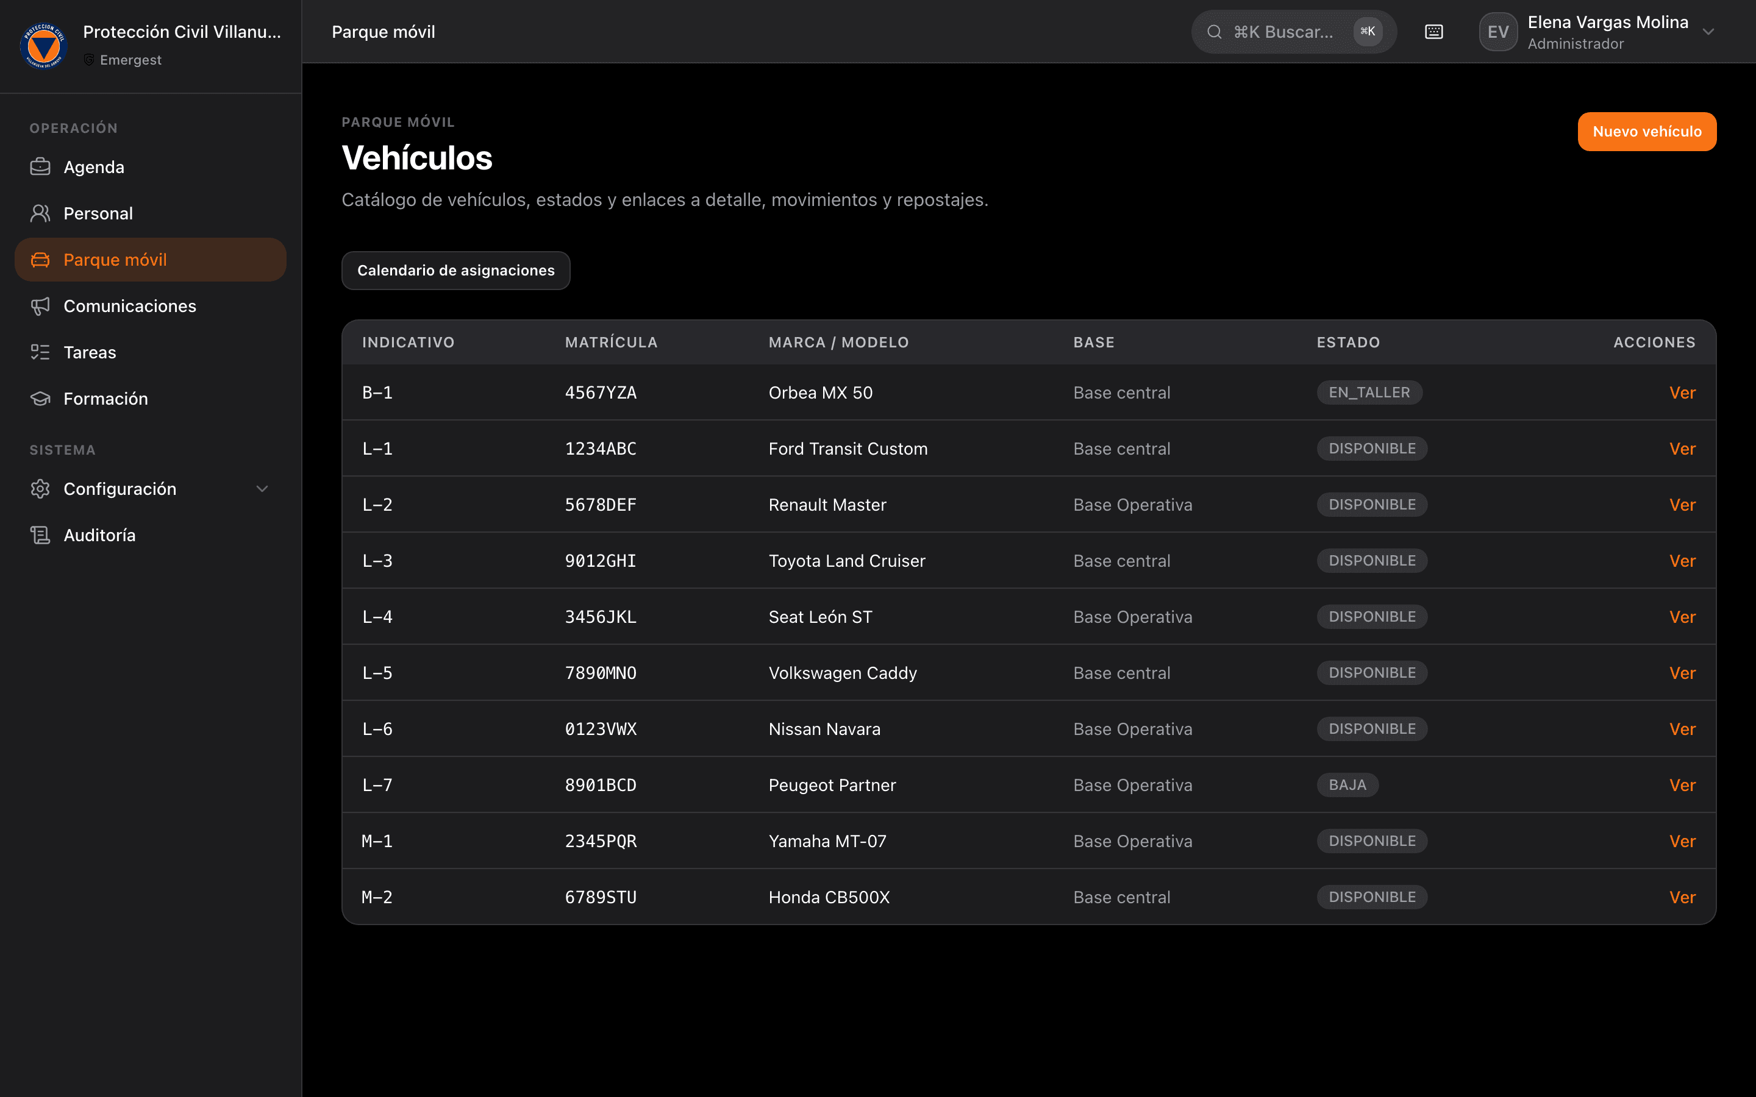Click the search magnifier icon

click(x=1214, y=32)
